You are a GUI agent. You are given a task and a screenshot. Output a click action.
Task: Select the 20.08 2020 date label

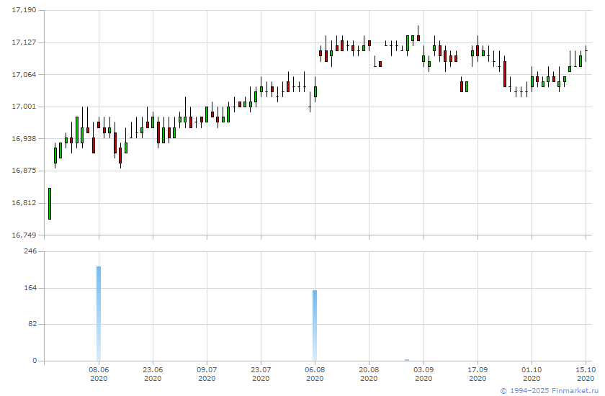point(369,374)
